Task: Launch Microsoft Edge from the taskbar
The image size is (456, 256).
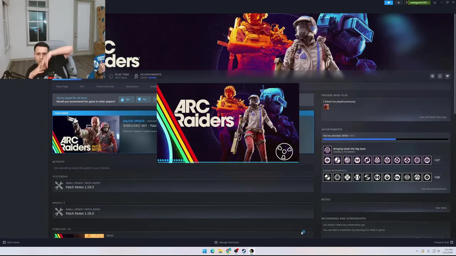Action: point(212,251)
